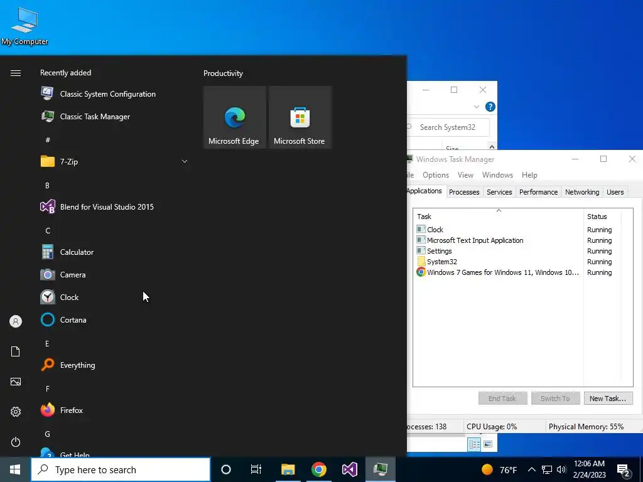Expand the Start menu hamburger navigation

[x=16, y=73]
